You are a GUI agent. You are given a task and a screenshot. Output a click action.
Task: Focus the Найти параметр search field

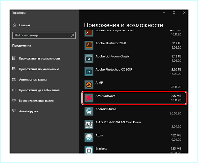[x=44, y=35]
